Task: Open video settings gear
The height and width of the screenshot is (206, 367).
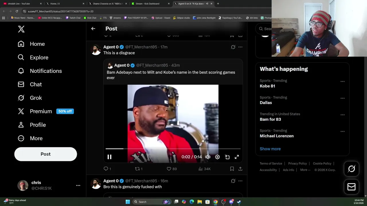Action: click(217, 157)
